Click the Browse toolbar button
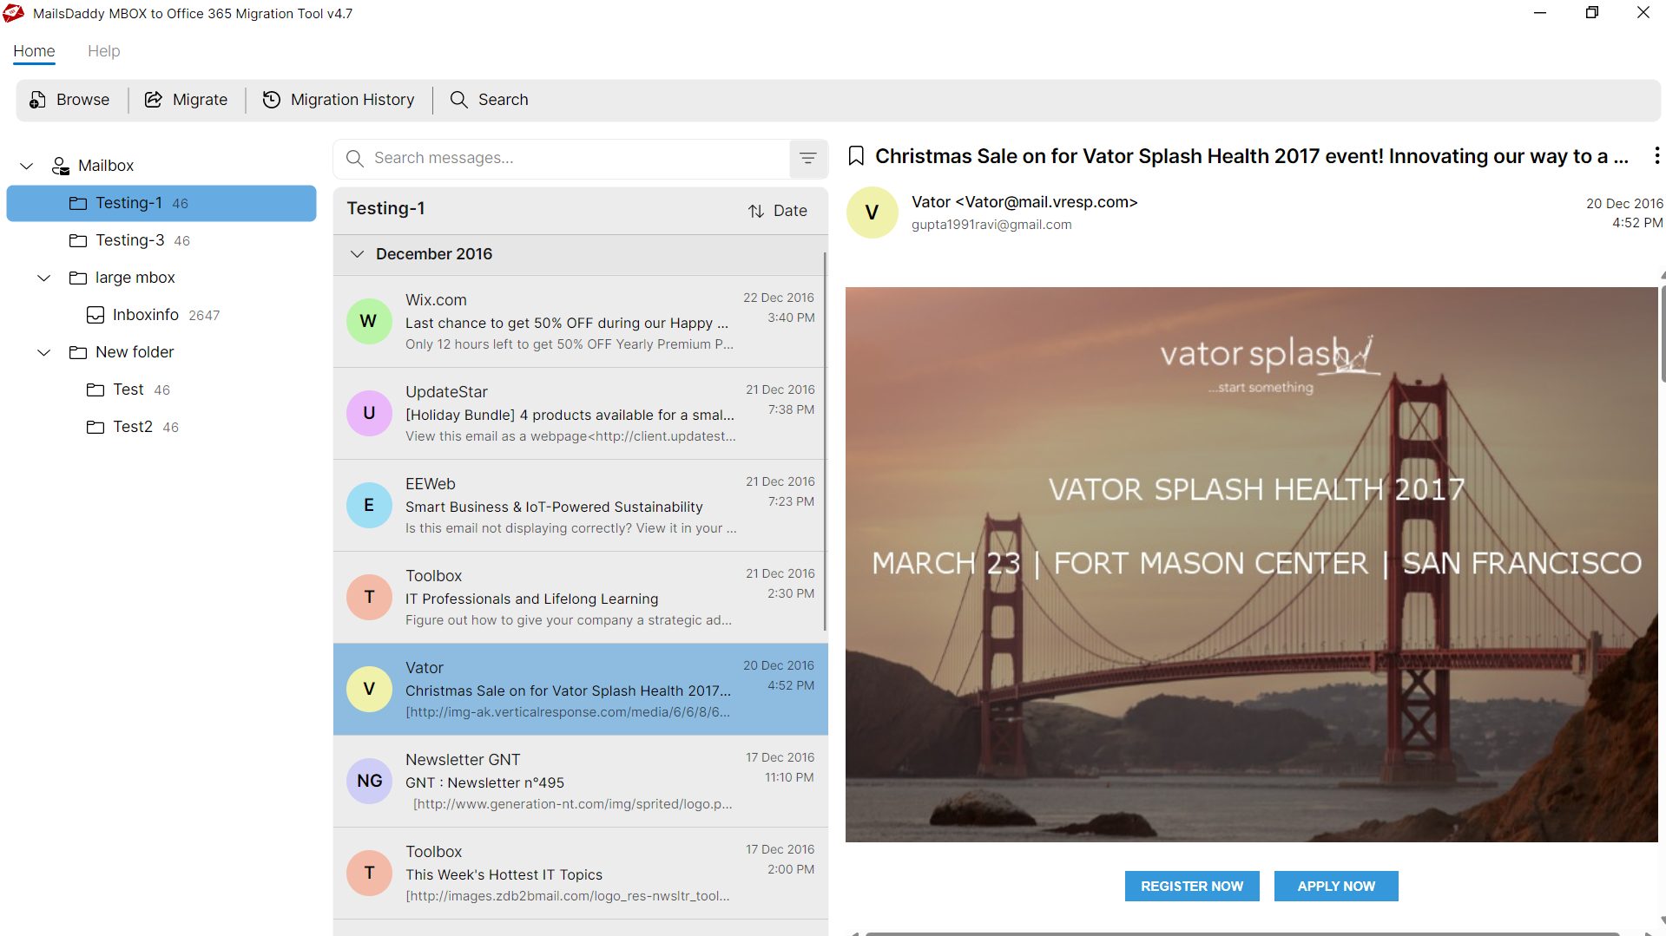Screen dimensions: 1666x936 pyautogui.click(x=69, y=100)
